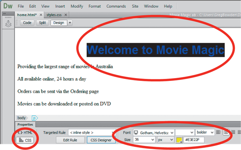Click the Dreamweaver Dw logo icon
This screenshot has width=241, height=150.
[8, 6]
